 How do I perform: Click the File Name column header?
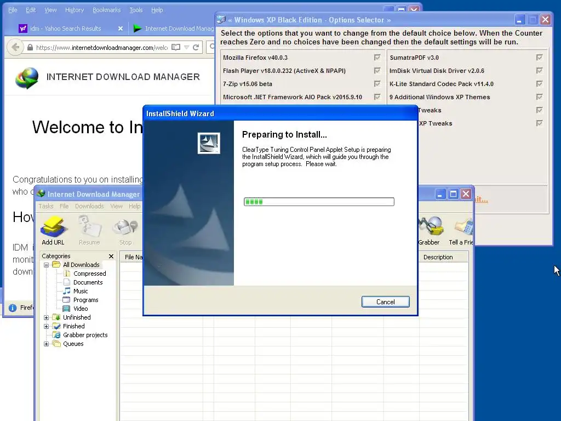click(134, 257)
